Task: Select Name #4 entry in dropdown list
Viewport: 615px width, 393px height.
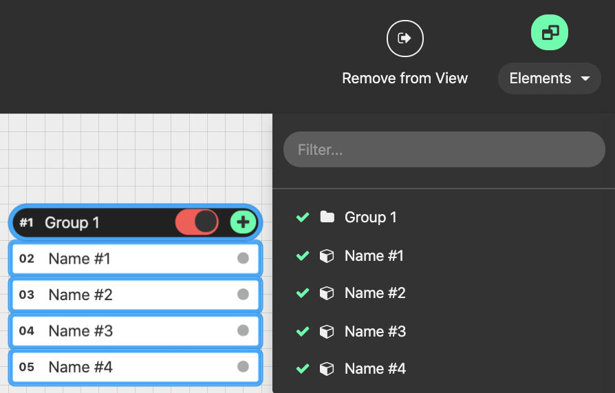Action: click(x=375, y=369)
